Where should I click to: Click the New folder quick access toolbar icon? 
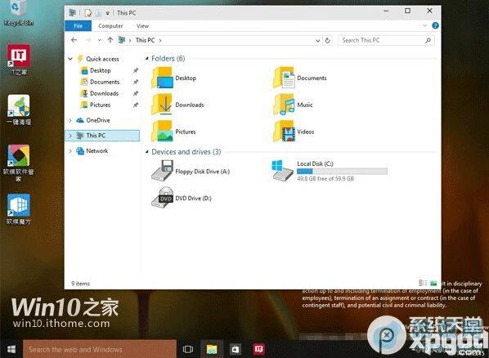98,13
